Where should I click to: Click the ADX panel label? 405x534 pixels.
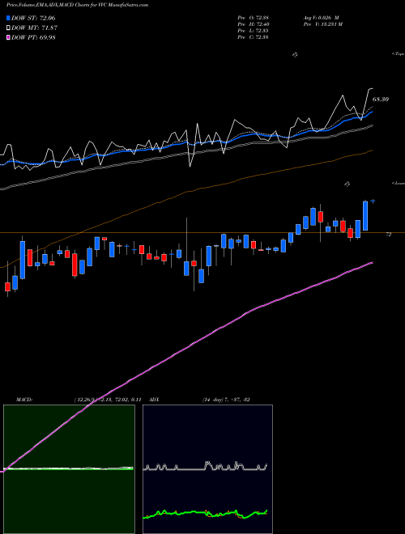point(155,400)
